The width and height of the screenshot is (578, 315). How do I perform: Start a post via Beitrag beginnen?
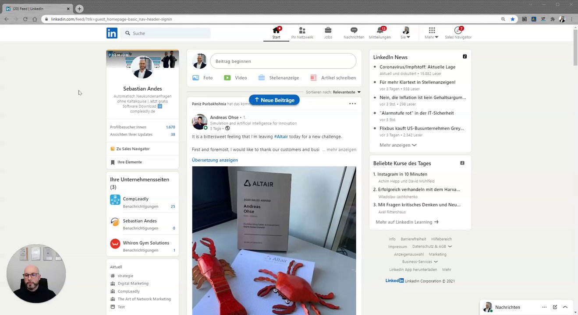[283, 61]
